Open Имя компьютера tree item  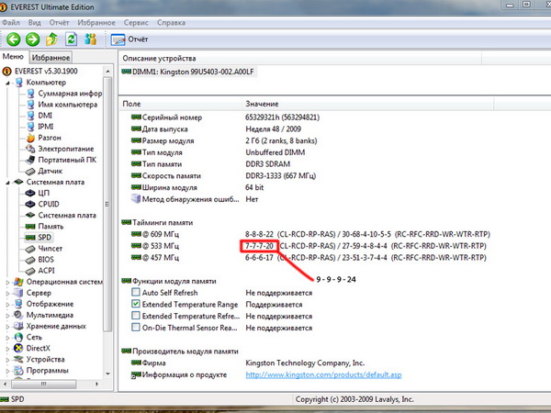click(x=67, y=105)
